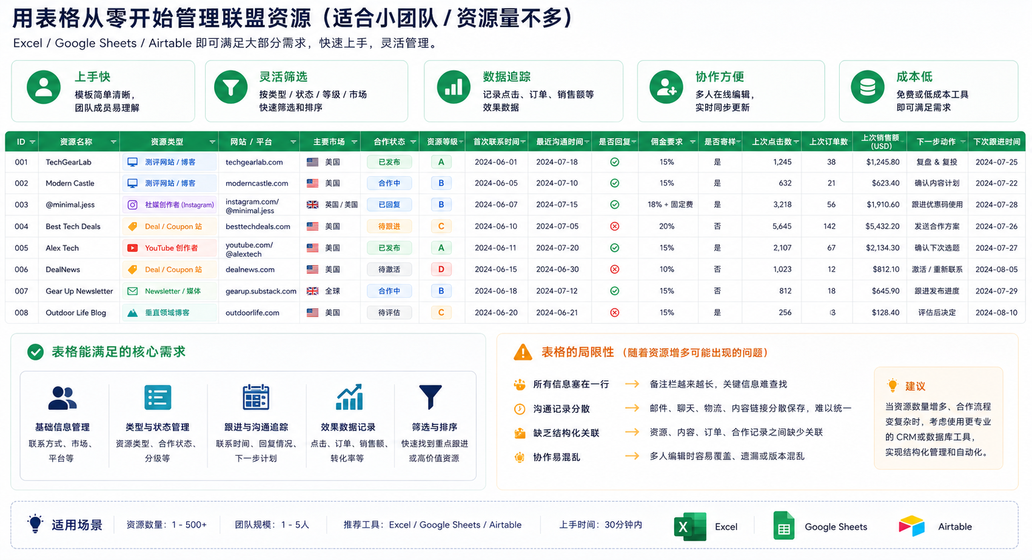The image size is (1032, 560).
Task: Open the 资源类型 column filter dropdown
Action: (212, 142)
